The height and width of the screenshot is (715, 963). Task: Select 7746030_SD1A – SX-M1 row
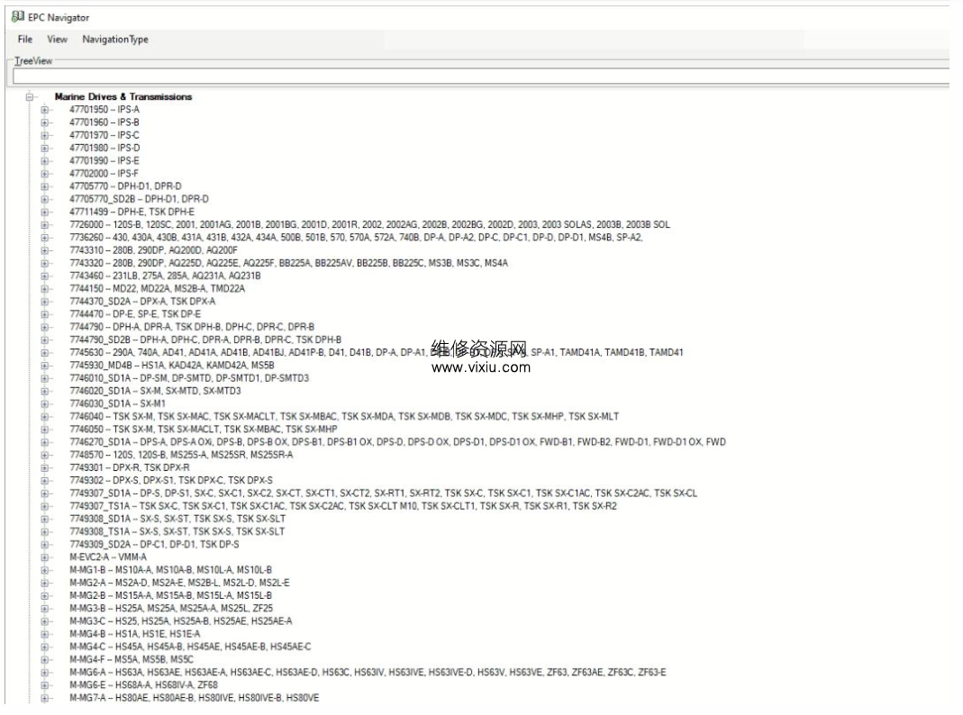click(x=117, y=403)
